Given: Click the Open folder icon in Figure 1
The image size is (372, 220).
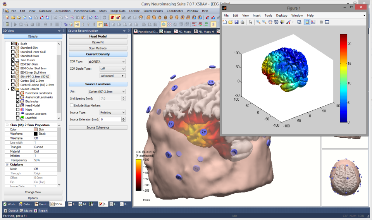Looking at the screenshot, I should 231,22.
